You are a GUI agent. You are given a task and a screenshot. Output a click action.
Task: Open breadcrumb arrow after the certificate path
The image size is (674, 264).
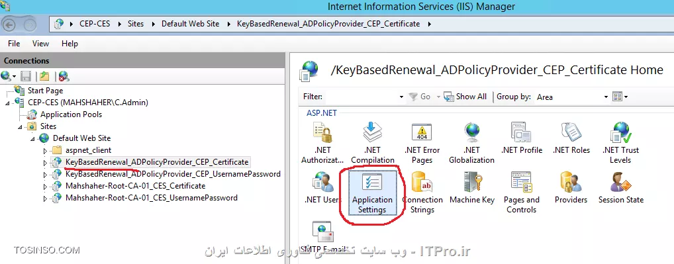point(430,24)
